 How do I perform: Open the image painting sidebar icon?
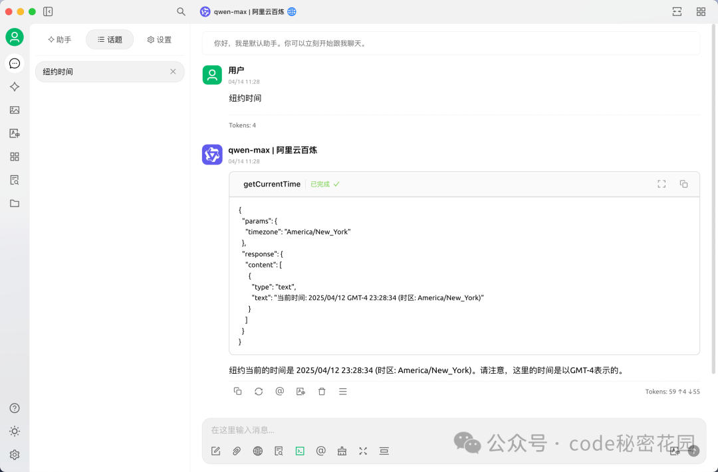pos(15,110)
